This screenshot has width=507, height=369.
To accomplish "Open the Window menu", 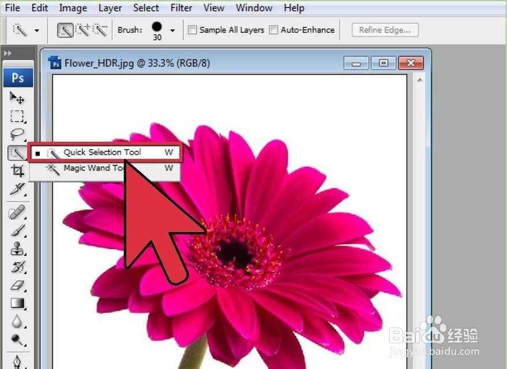I will [254, 7].
